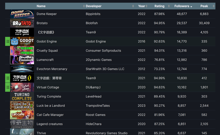
Task: Click the Cruelty Squad game image
Action: (22, 51)
